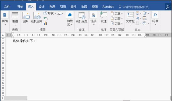
Task: Click the ruler tab selector L button
Action: 3,35
